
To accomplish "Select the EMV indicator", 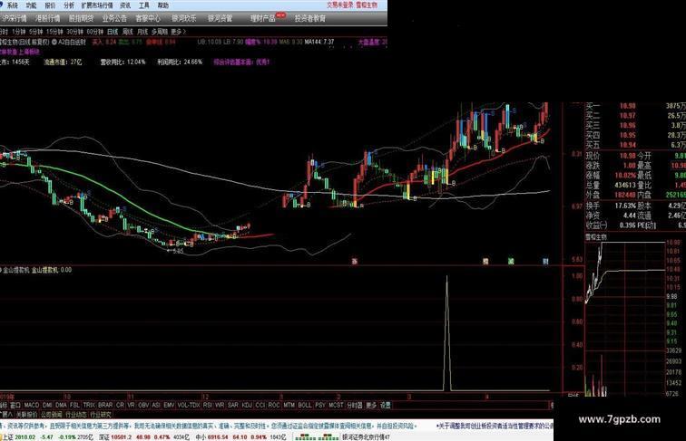I will (x=169, y=405).
